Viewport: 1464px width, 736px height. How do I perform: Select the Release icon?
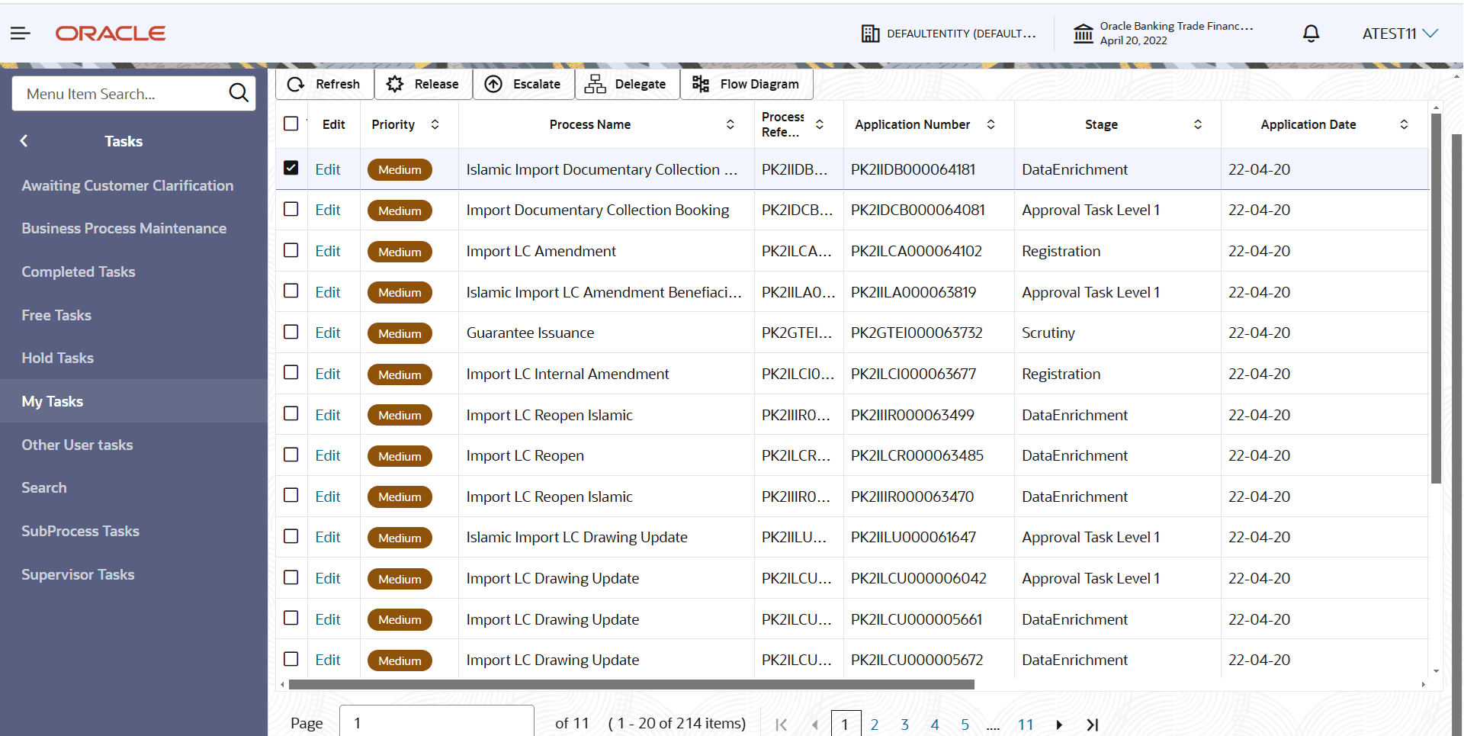[x=394, y=84]
